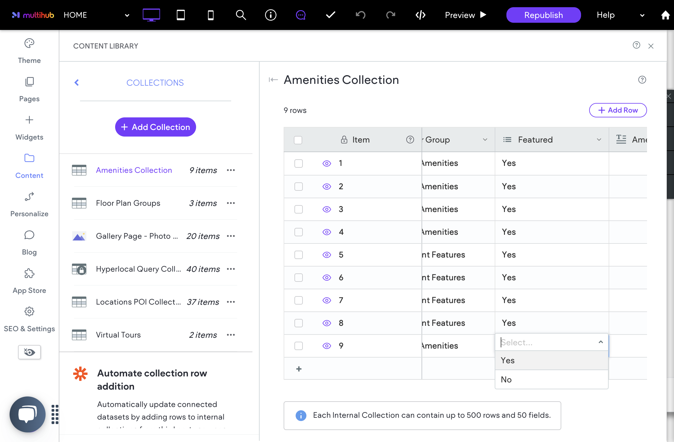Toggle the hidden-elements eye button in sidebar
Screen dimensions: 674x442
tap(29, 352)
